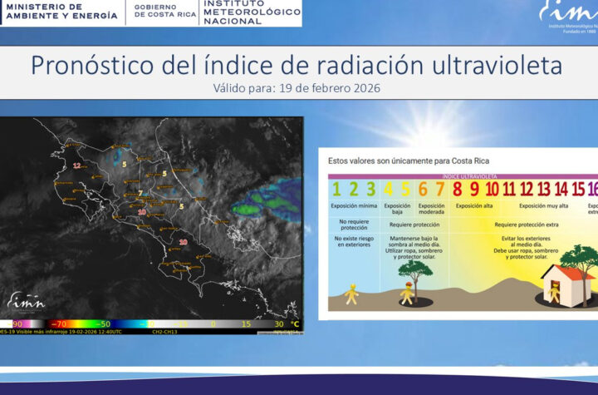Screen dimensions: 598x395
Task: Click the temperature color scale bar below the map
Action: tap(151, 323)
